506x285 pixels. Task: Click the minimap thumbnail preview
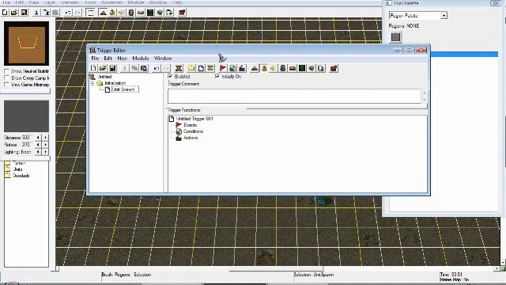(26, 44)
